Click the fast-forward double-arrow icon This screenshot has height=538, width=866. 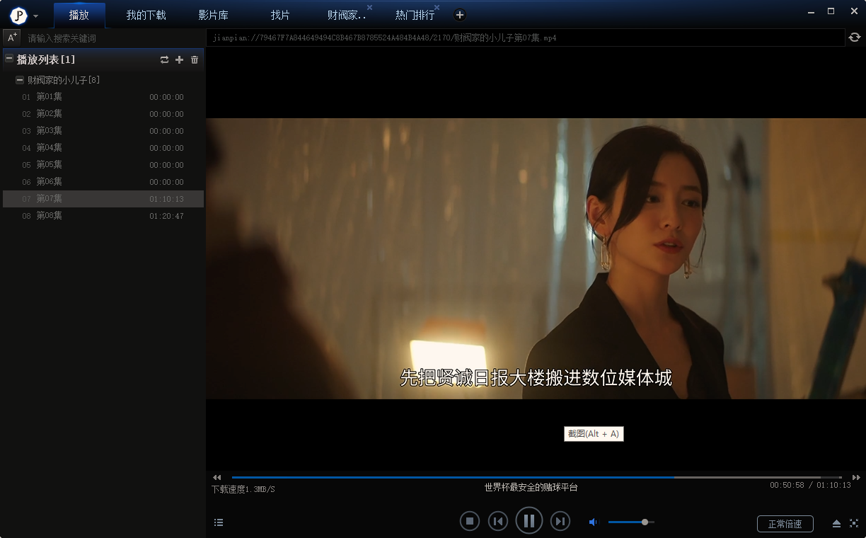coord(856,478)
